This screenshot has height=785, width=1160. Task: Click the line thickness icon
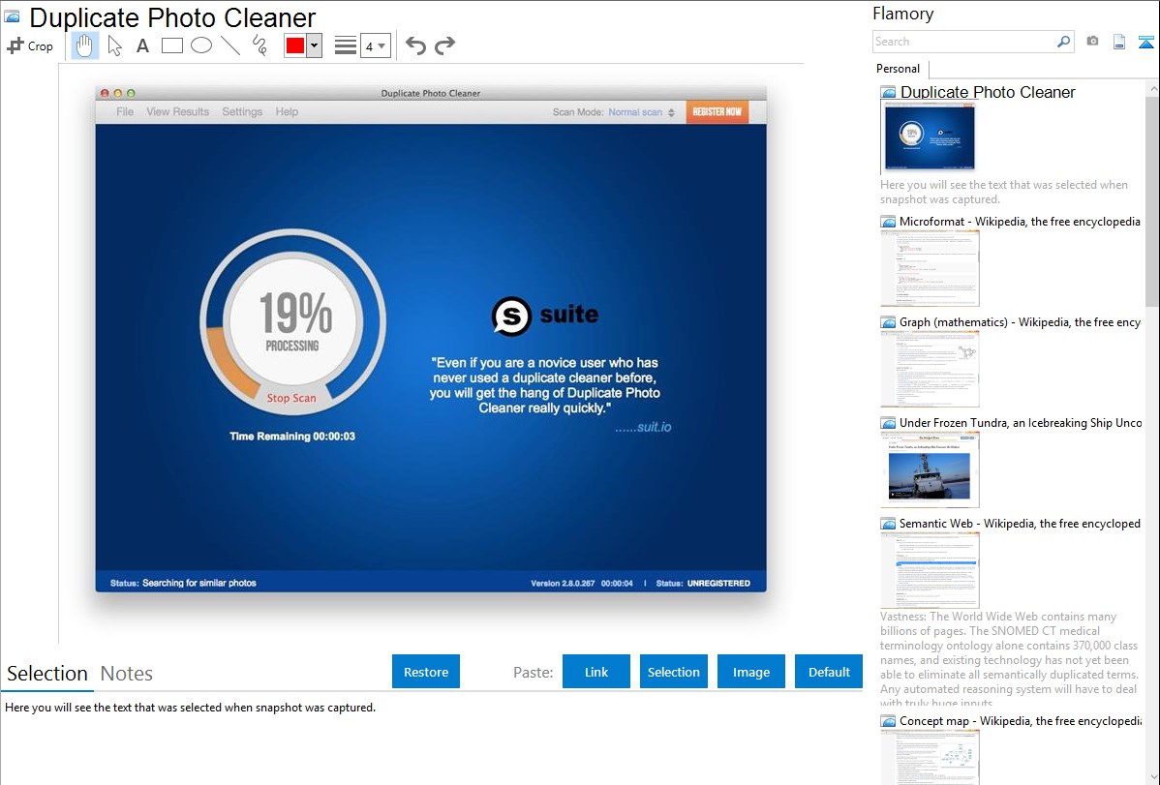click(345, 45)
